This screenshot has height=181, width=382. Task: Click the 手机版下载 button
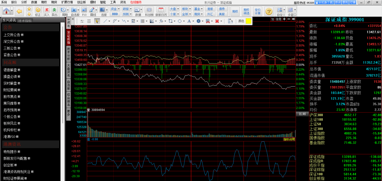(x=324, y=3)
